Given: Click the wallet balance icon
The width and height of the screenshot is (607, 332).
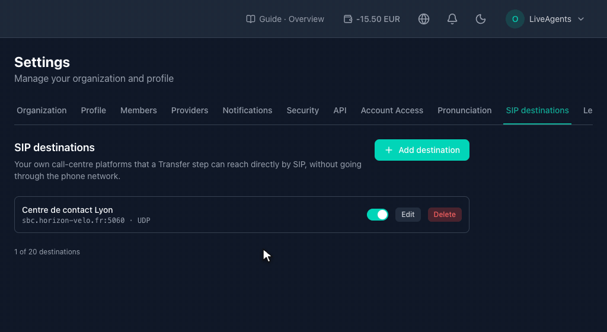Looking at the screenshot, I should tap(348, 19).
